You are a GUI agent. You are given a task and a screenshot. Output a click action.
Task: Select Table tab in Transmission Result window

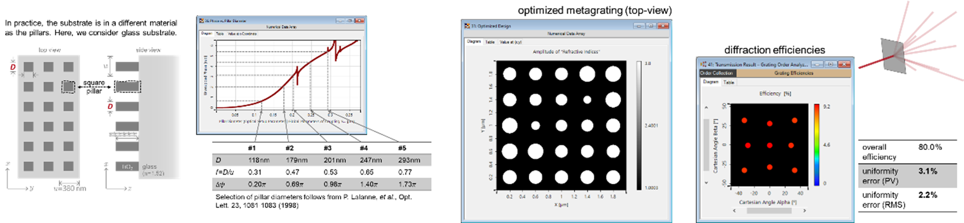(x=729, y=82)
